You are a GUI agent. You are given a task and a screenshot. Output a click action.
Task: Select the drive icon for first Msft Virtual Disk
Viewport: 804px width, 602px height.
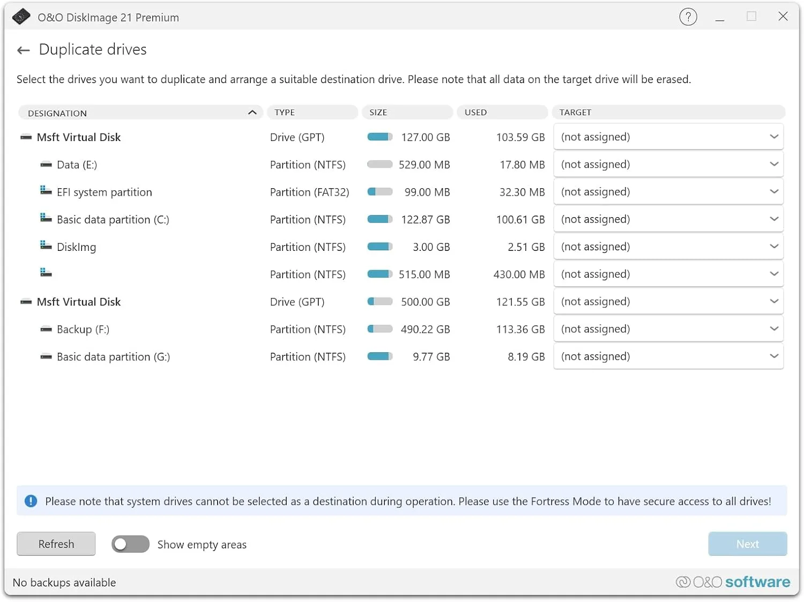coord(26,137)
